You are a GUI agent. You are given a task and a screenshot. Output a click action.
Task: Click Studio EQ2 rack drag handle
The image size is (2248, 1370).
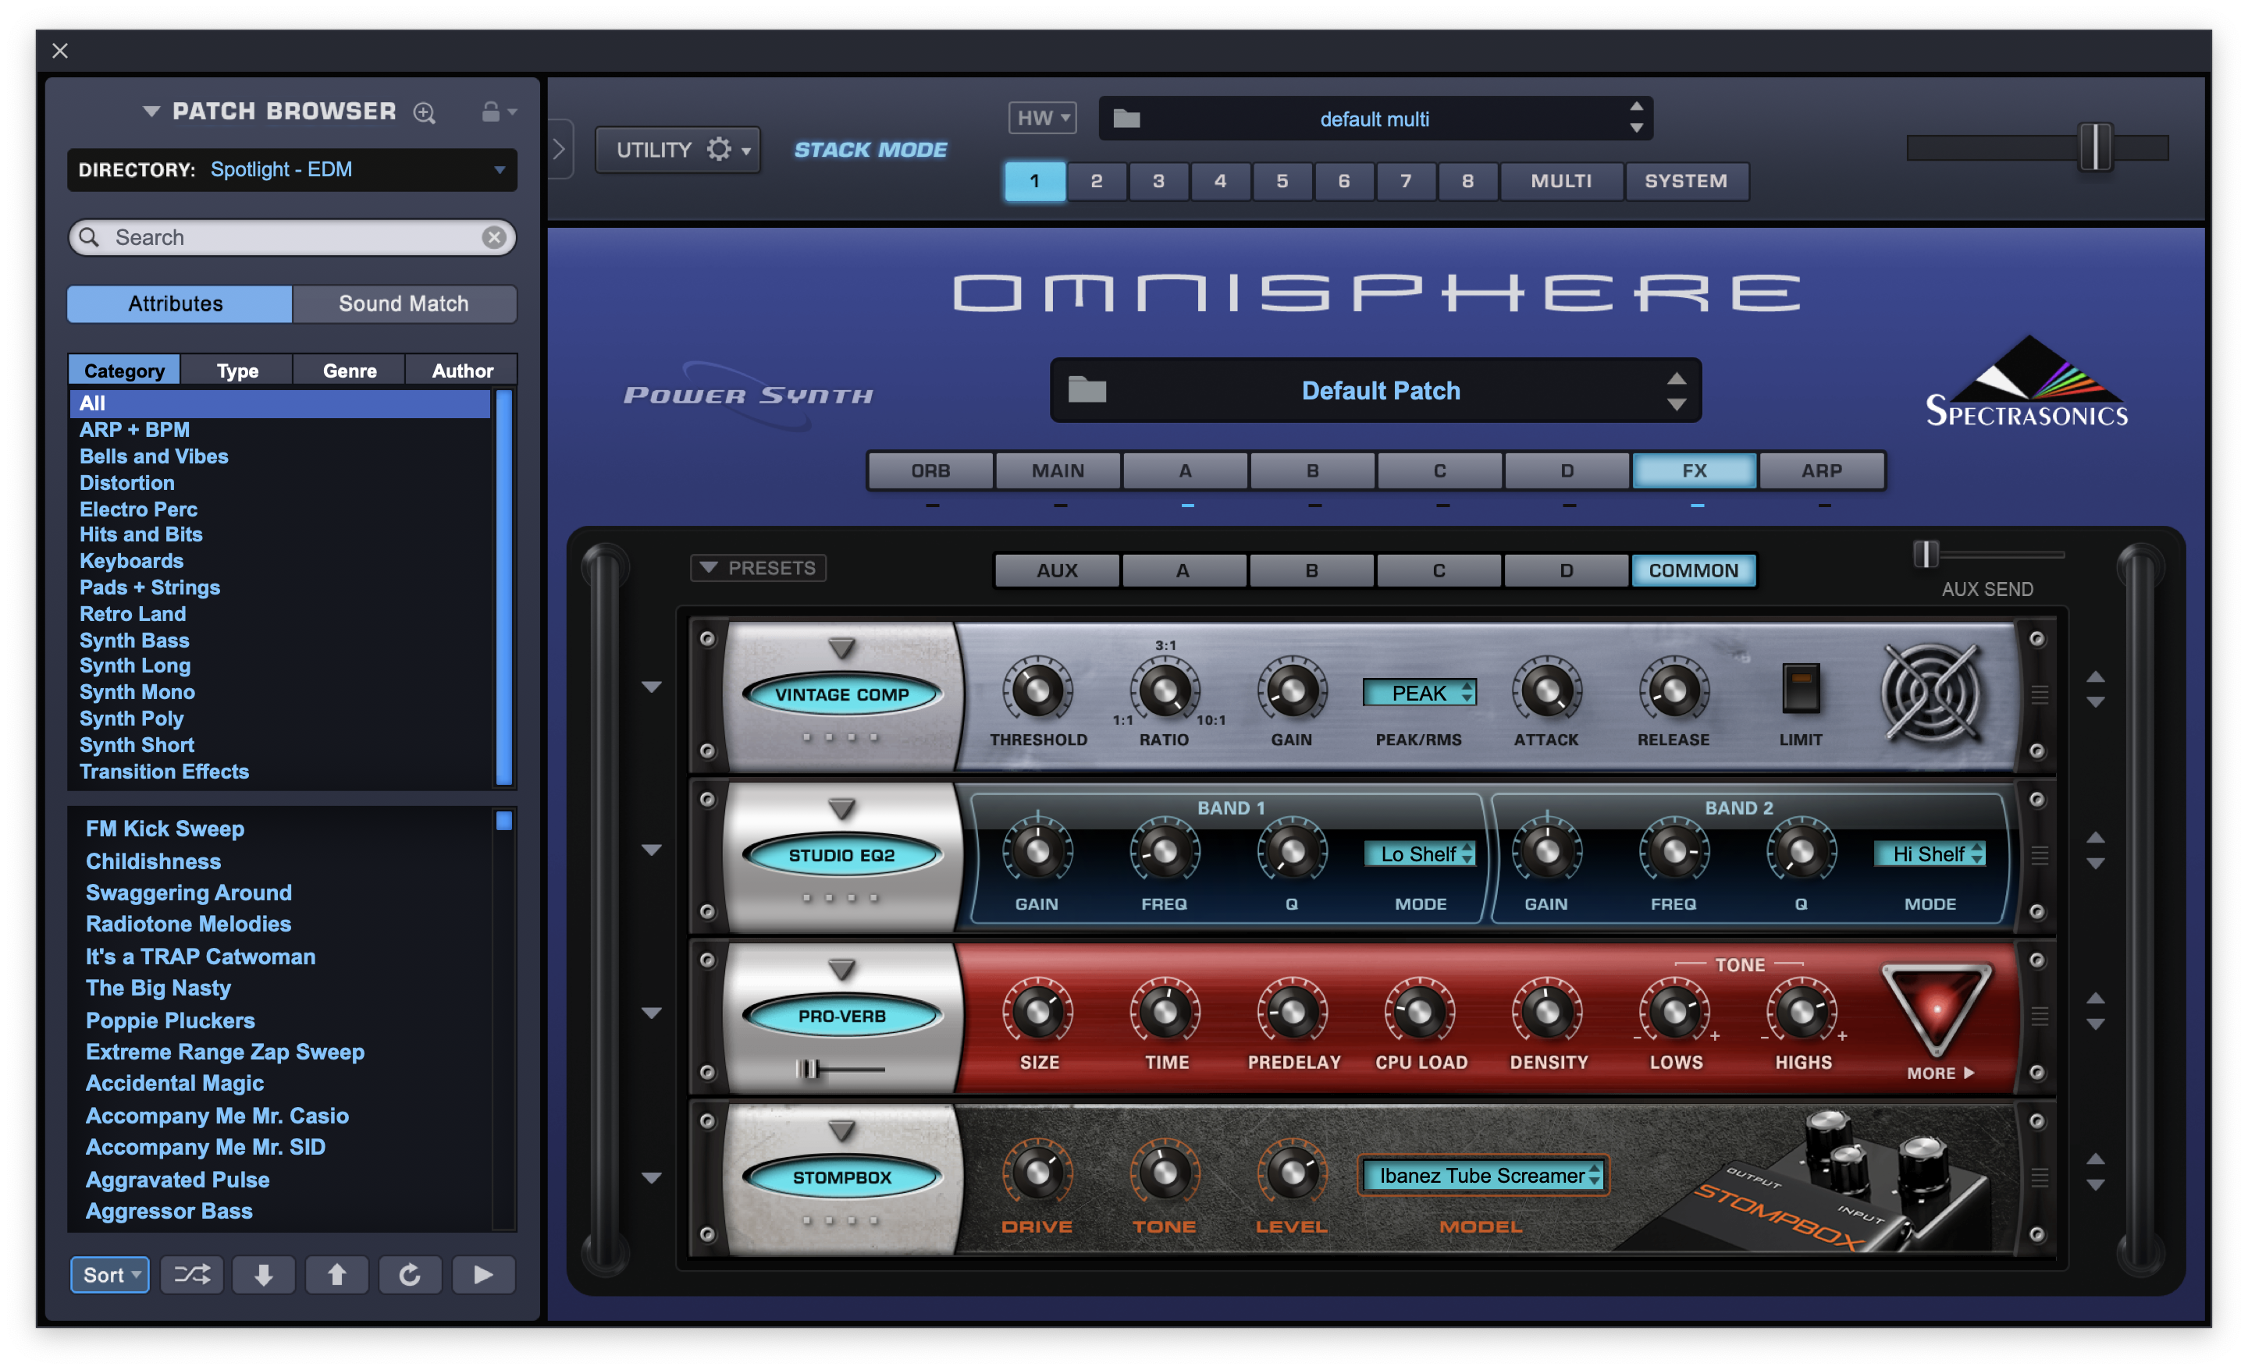click(x=2039, y=856)
